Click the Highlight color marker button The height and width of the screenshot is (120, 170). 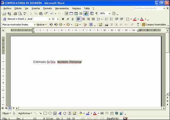coord(135,19)
